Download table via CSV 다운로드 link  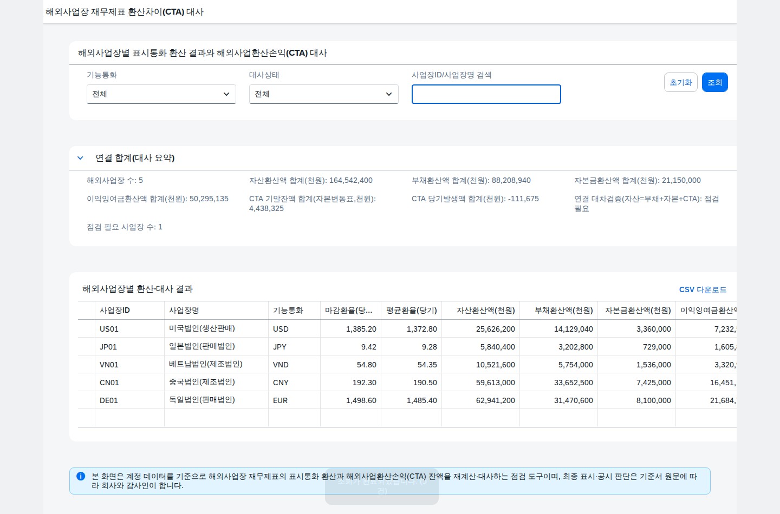click(x=703, y=289)
